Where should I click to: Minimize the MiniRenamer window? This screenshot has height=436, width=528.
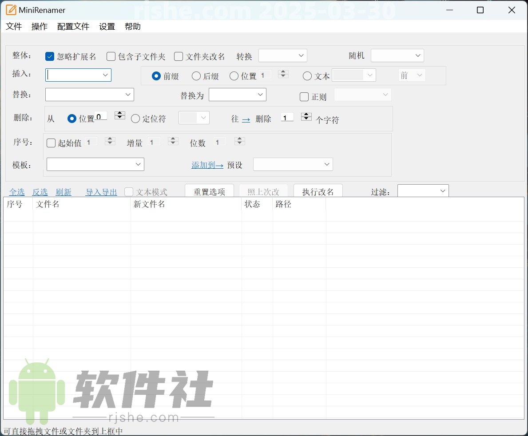[x=449, y=10]
